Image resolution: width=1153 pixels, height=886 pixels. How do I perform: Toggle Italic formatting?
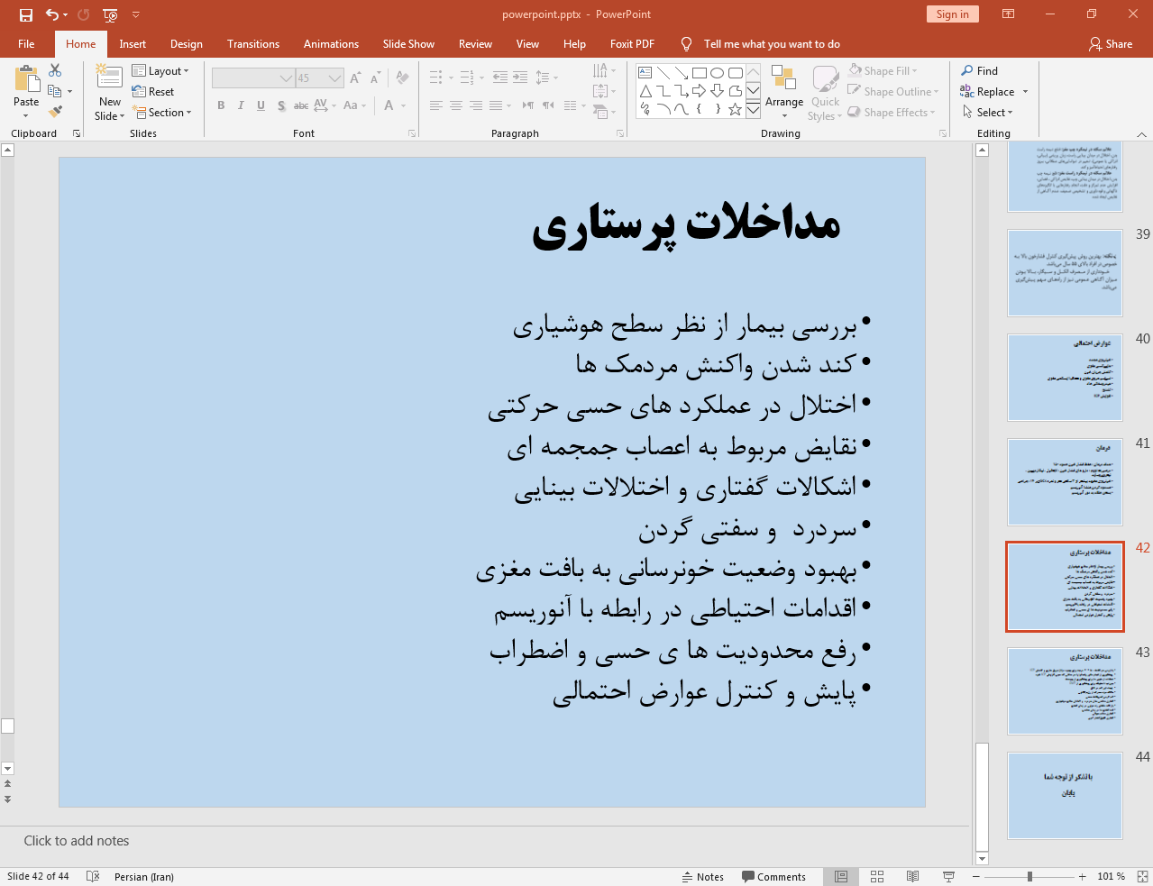pyautogui.click(x=241, y=105)
